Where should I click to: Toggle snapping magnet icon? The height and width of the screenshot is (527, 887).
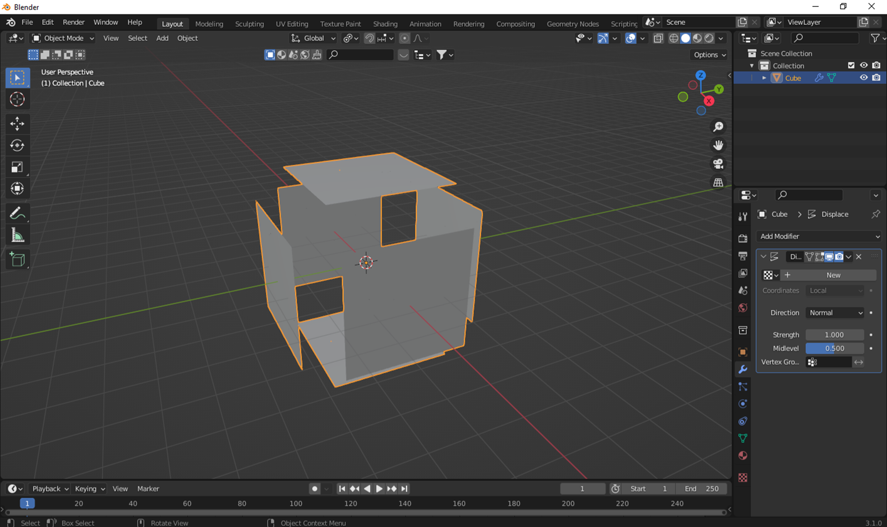tap(369, 38)
